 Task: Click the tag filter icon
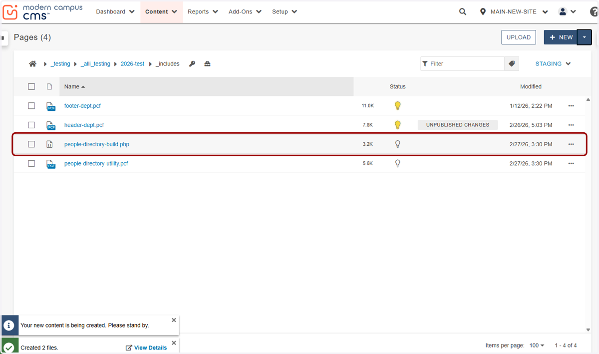coord(512,64)
